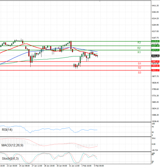The image size is (160, 168).
Task: Click the 6139.83 price tag
Action: [x=155, y=41]
